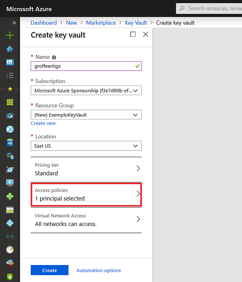Screen dimensions: 242x282
Task: Click Create key vault breadcrumb text
Action: point(175,23)
